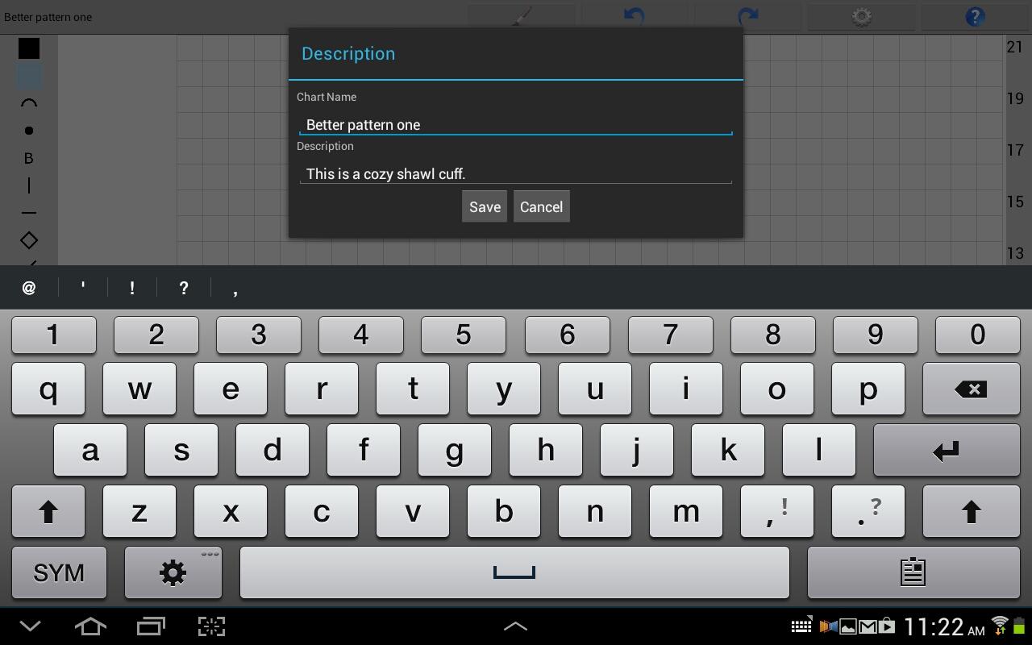Hide the keyboard with the down chevron
This screenshot has height=645, width=1032.
(31, 626)
